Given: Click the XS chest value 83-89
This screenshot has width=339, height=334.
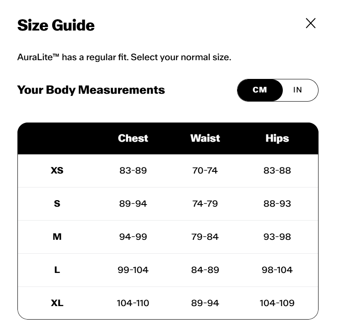Looking at the screenshot, I should coord(133,170).
